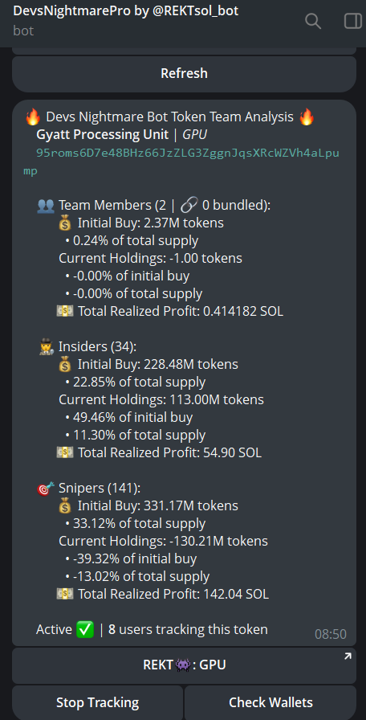Viewport: 366px width, 720px height.
Task: Click the Stop Tracking button
Action: click(x=97, y=702)
